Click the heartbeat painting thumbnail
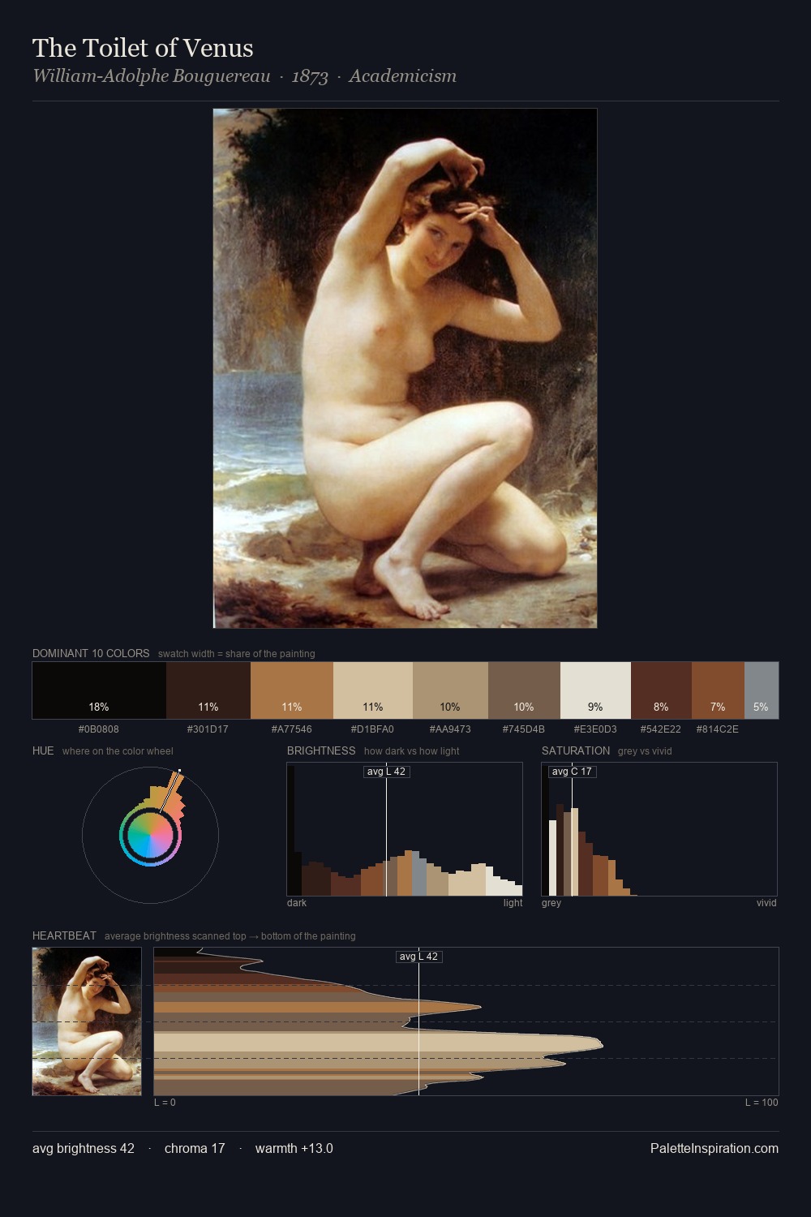Image resolution: width=811 pixels, height=1217 pixels. [x=87, y=1021]
